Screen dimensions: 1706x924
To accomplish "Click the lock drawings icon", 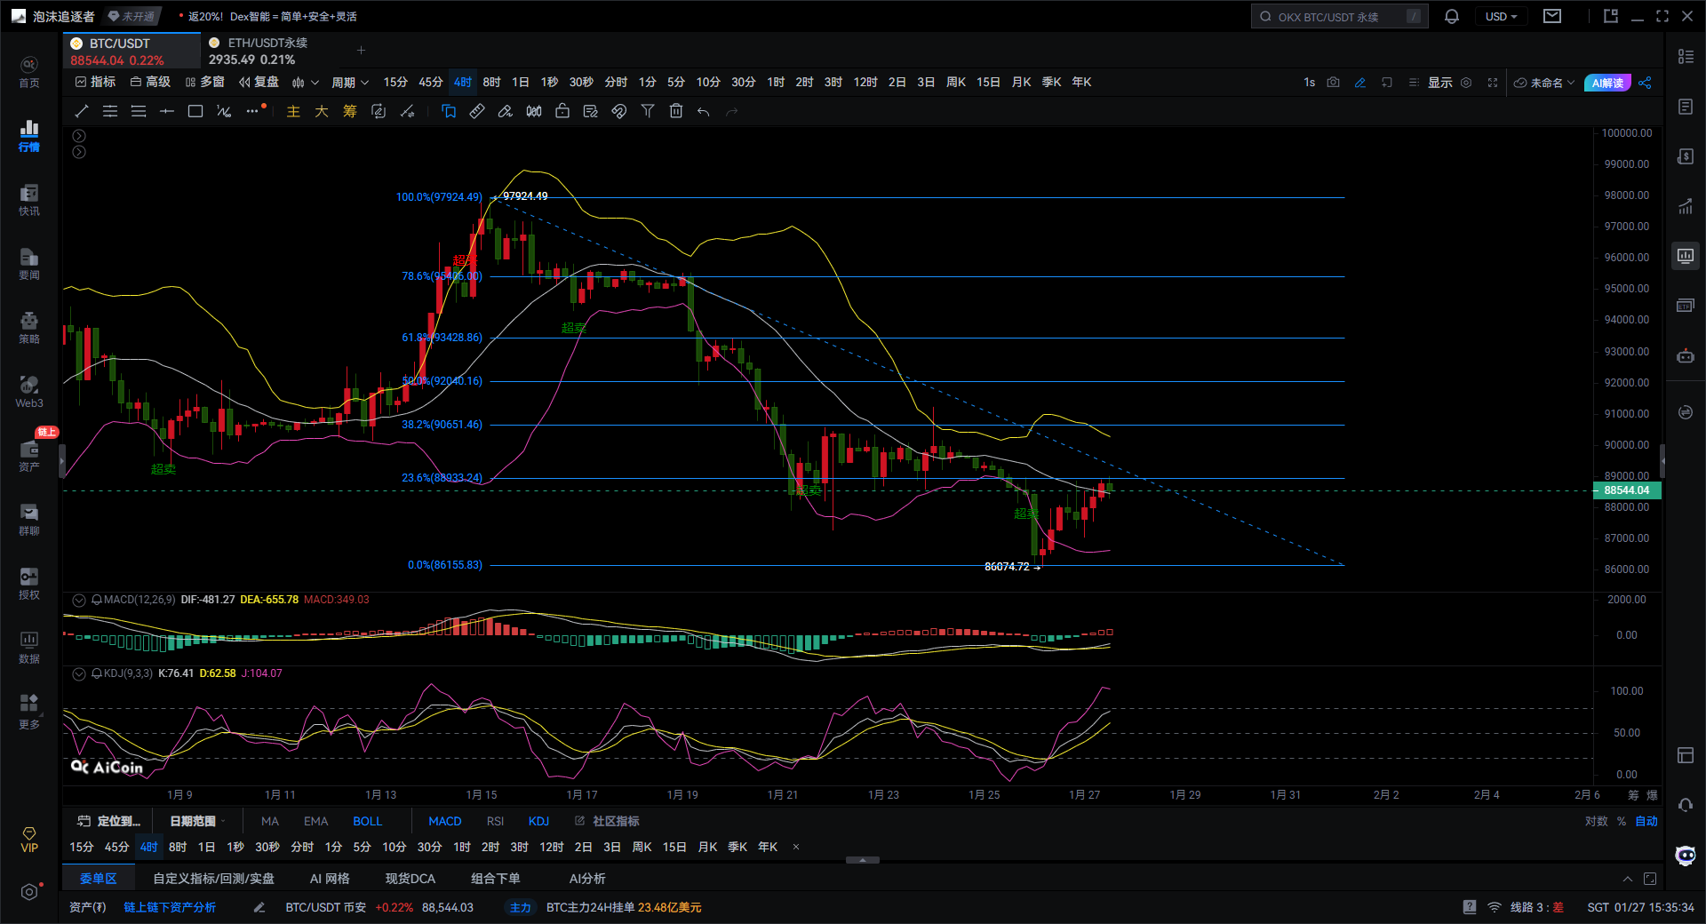I will tap(562, 111).
